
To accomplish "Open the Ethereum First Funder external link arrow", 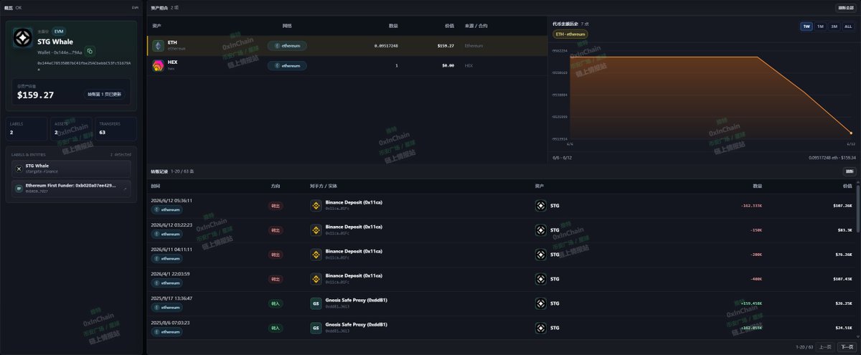I will 124,189.
